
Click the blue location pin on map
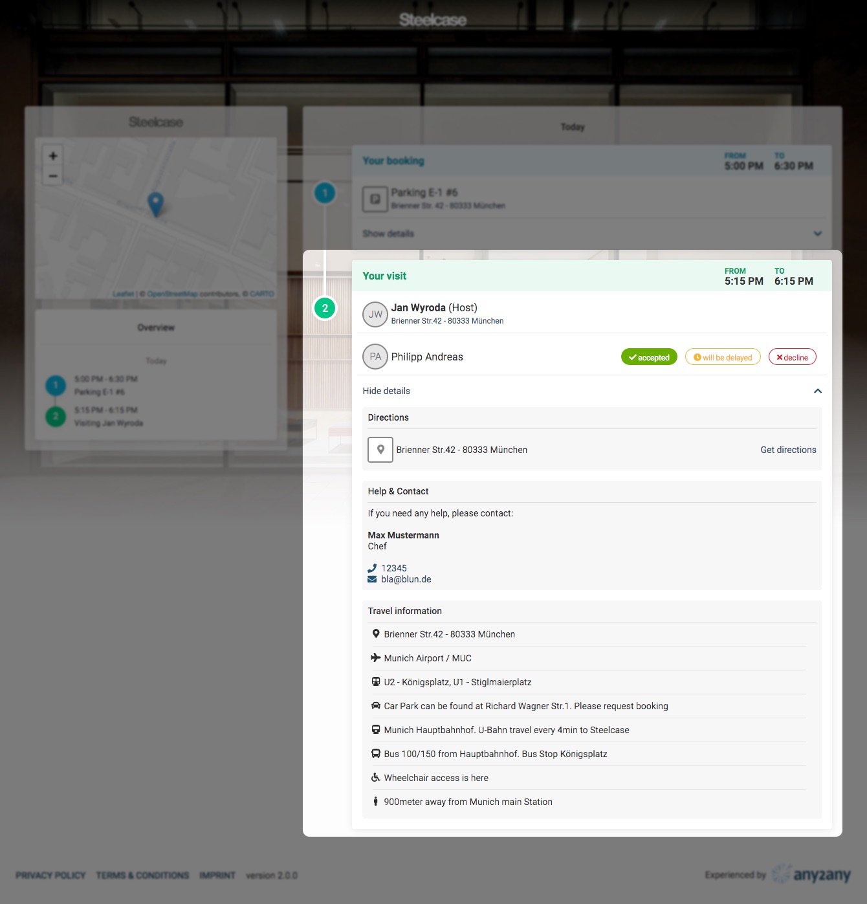[x=155, y=203]
